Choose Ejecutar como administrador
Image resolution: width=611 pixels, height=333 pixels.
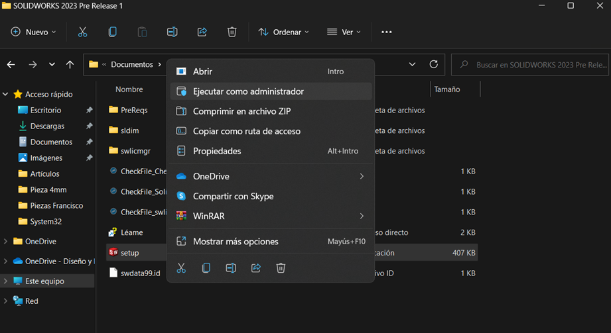pos(271,91)
